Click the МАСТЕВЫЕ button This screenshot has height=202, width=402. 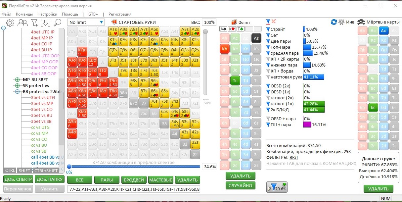pos(160,180)
